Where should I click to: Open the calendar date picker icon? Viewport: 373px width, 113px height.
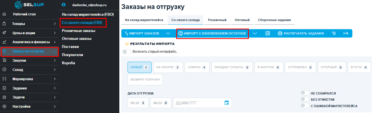point(226,103)
